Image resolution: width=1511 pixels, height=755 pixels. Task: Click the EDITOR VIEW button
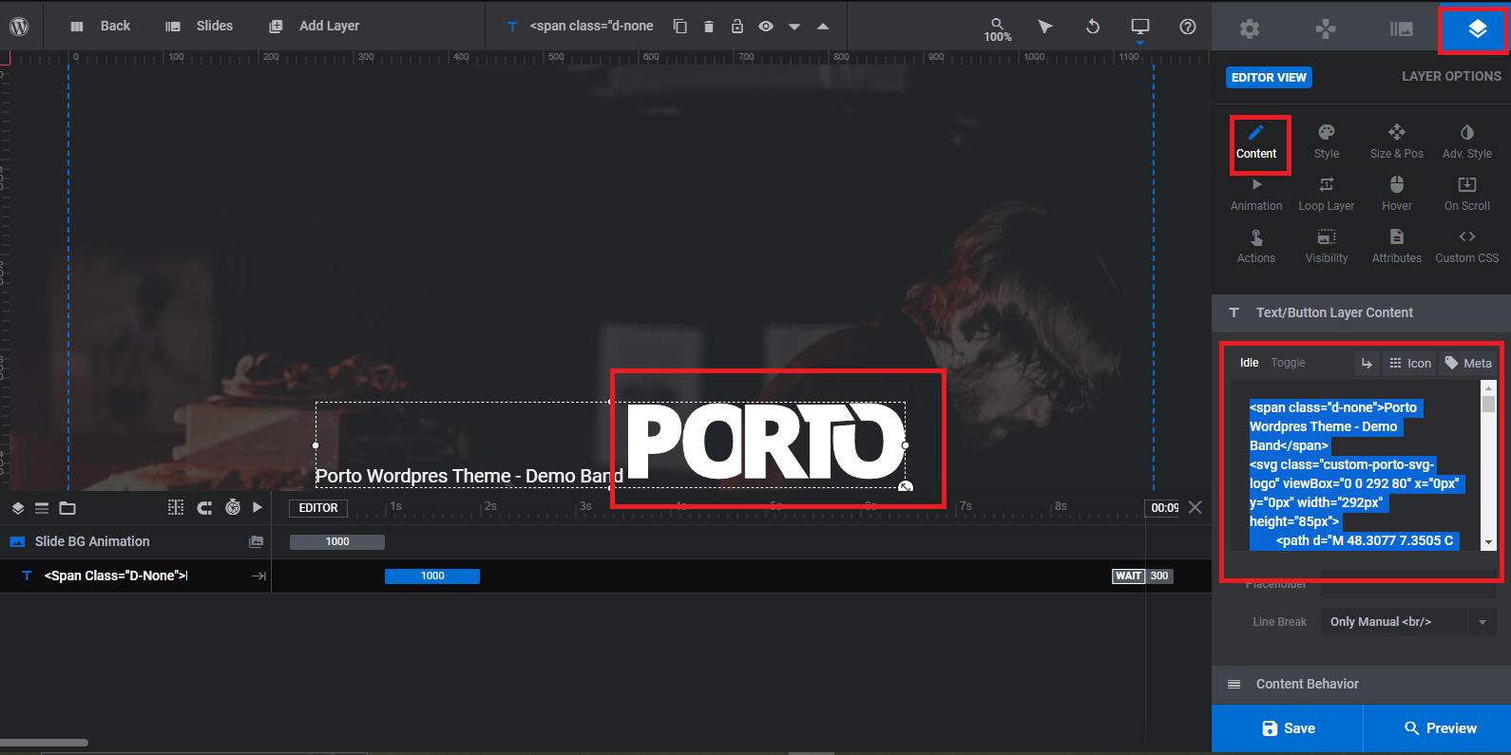(1269, 77)
